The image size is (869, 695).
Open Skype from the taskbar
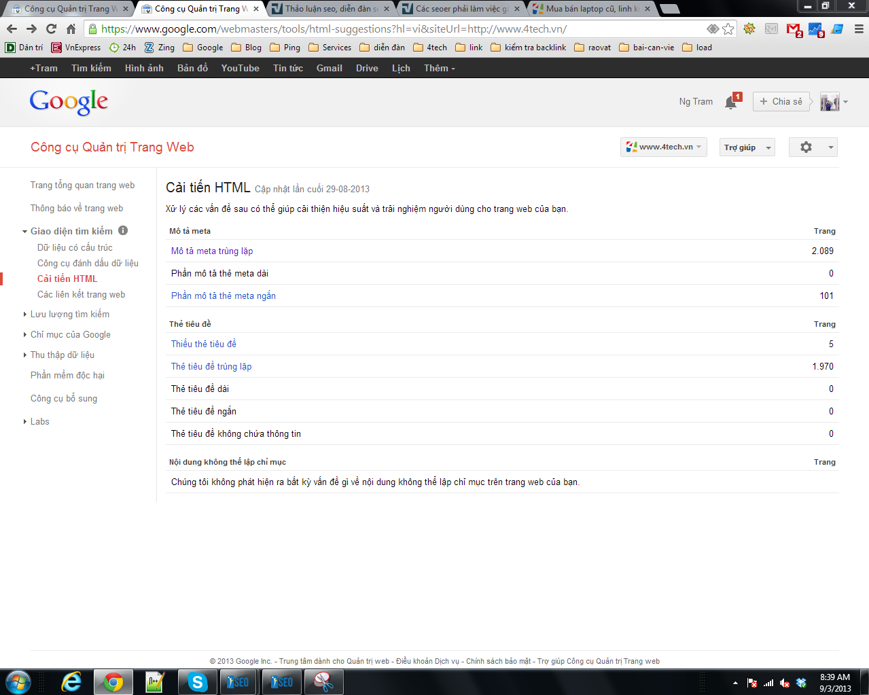pyautogui.click(x=197, y=682)
